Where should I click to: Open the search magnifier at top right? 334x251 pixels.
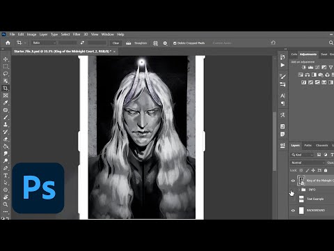[331, 43]
